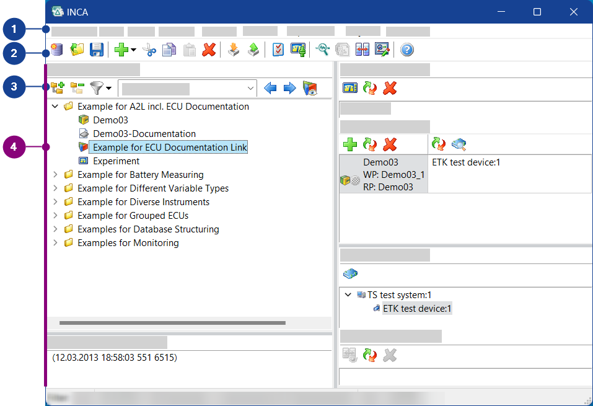The image size is (593, 406).
Task: Click the collapse all tree nodes icon
Action: (x=77, y=89)
